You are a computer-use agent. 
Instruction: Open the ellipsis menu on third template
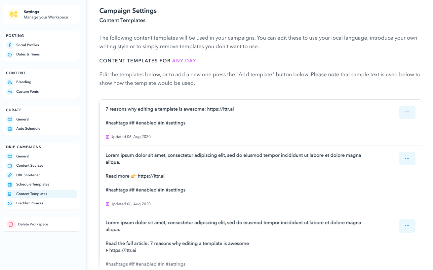pos(407,226)
